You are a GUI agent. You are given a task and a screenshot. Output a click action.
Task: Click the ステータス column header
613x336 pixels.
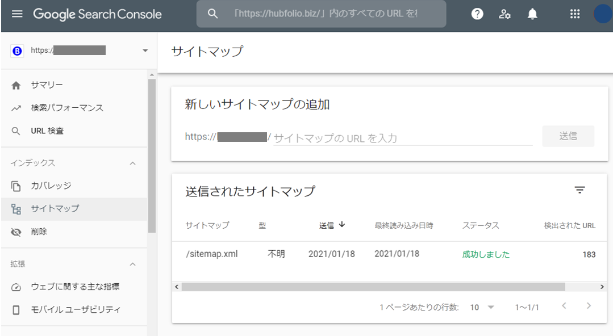click(481, 225)
